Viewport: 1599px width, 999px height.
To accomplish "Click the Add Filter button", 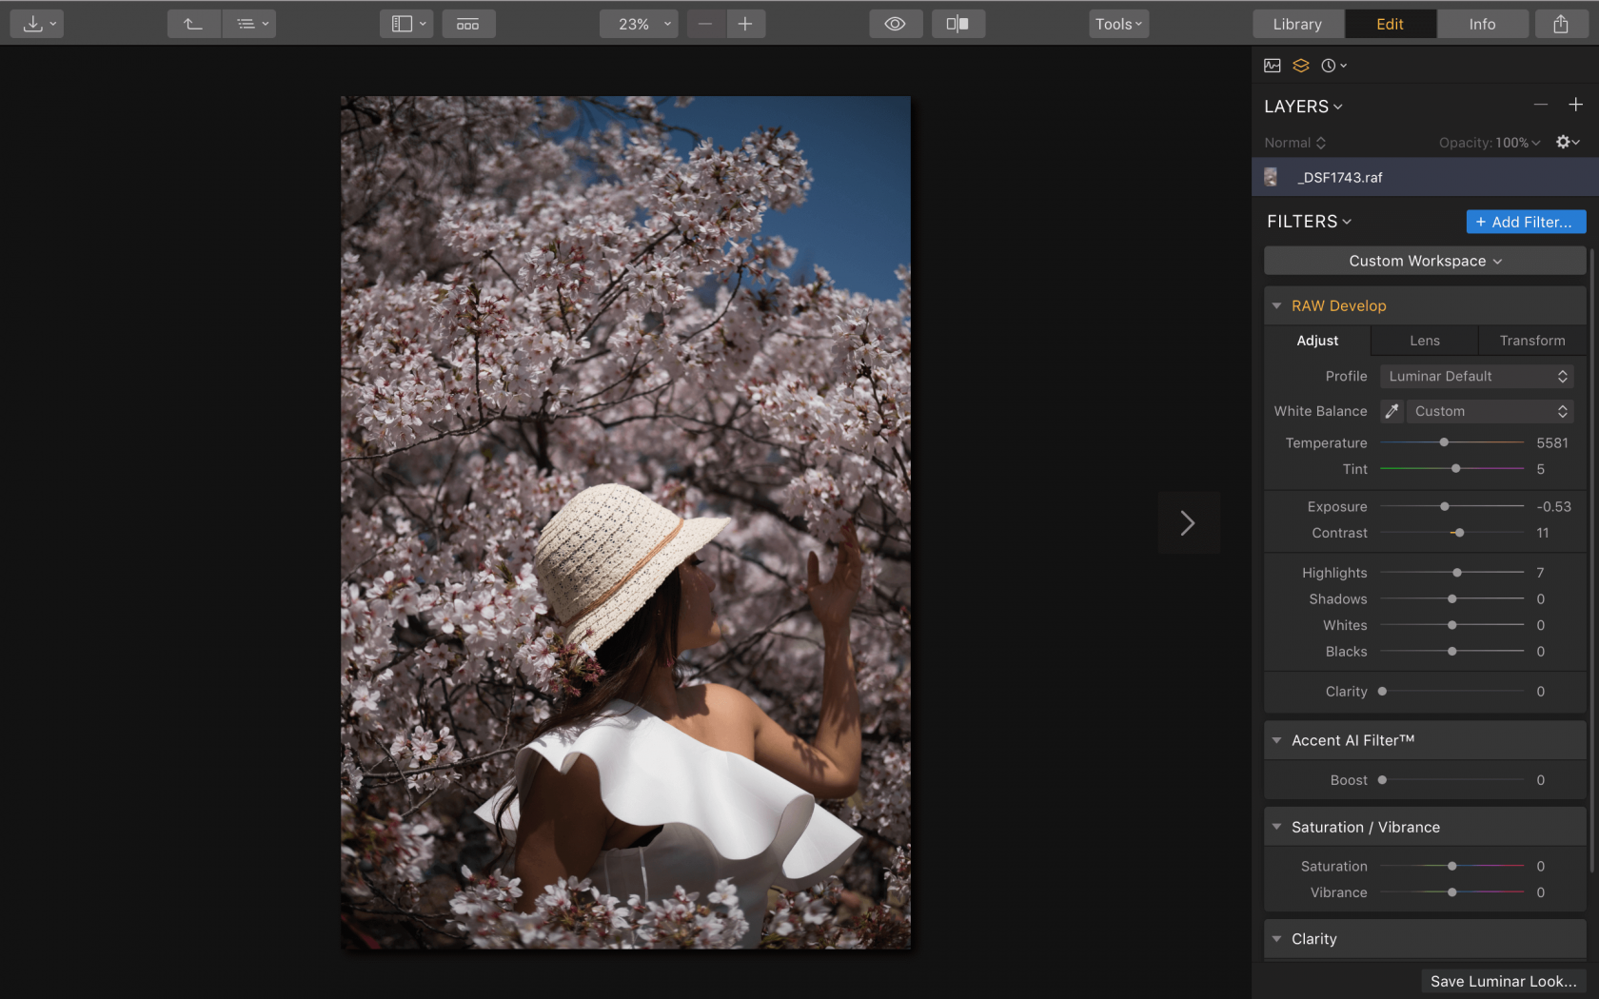I will click(x=1526, y=222).
